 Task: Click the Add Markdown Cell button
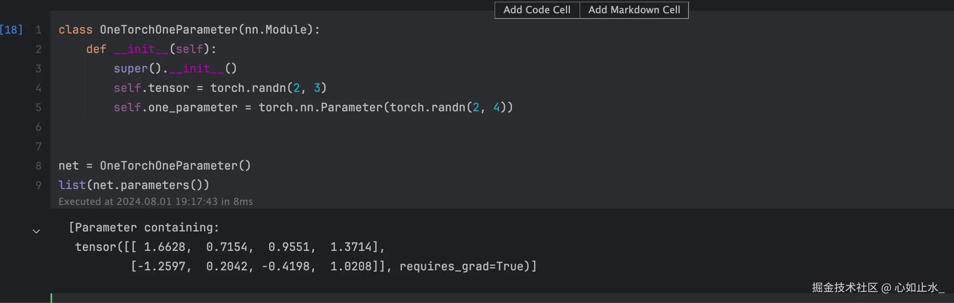(634, 10)
